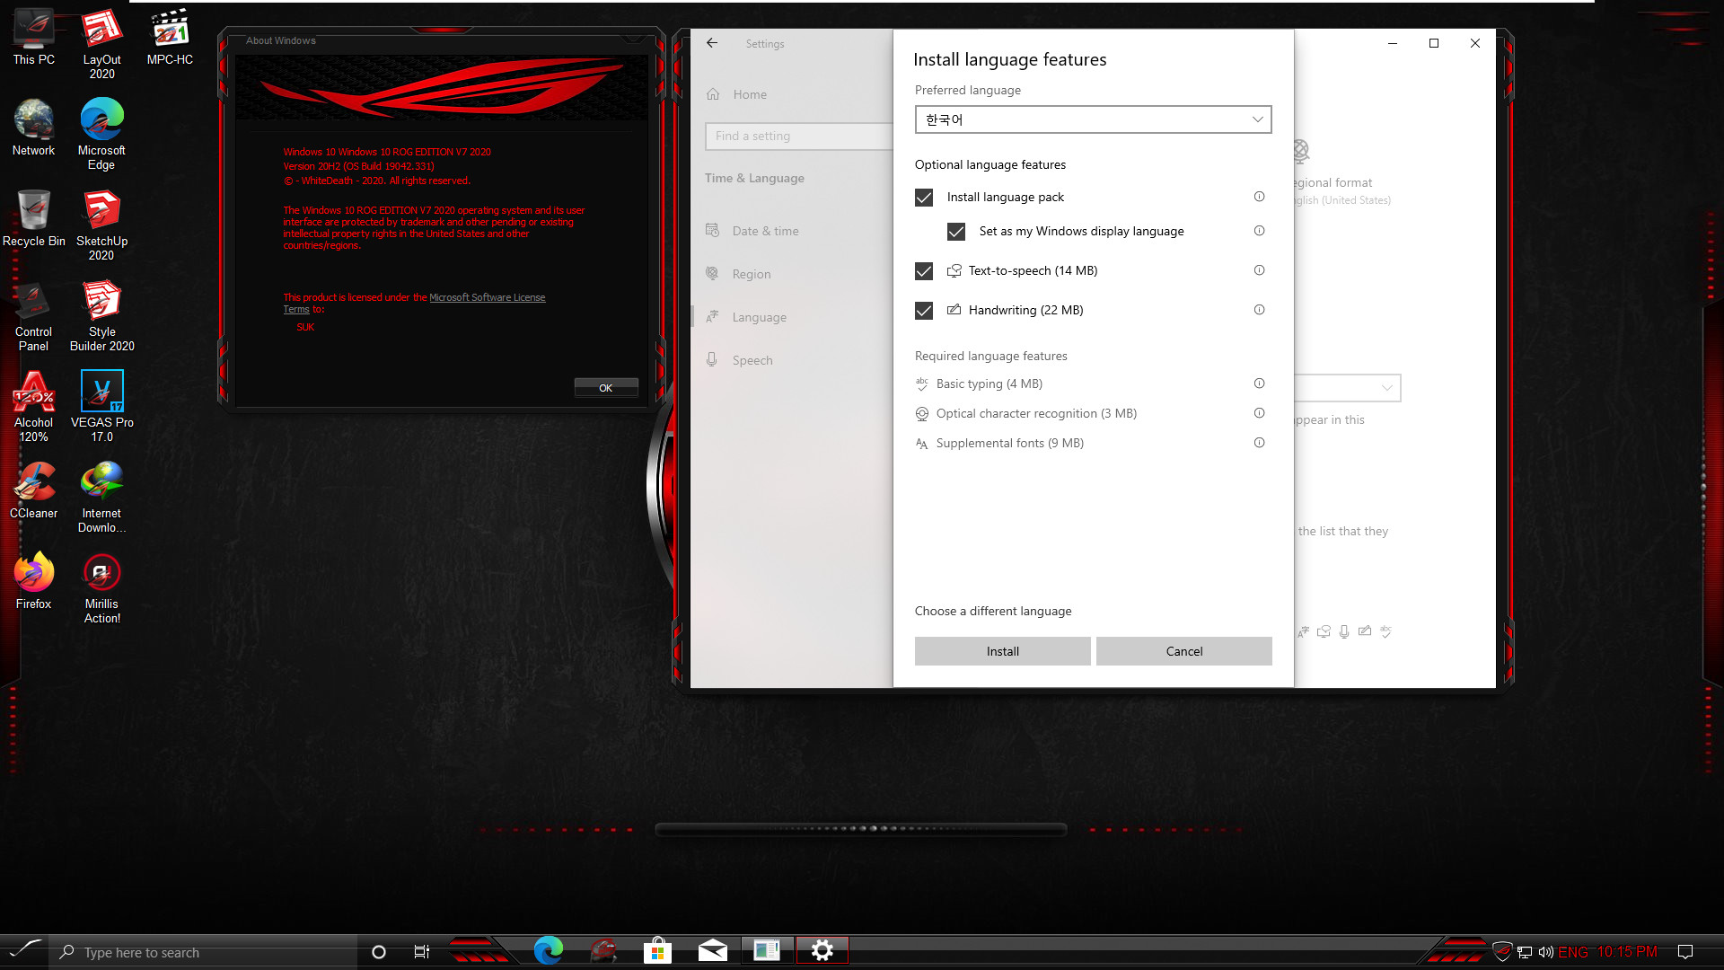Open Microsoft Store from taskbar

tap(658, 950)
